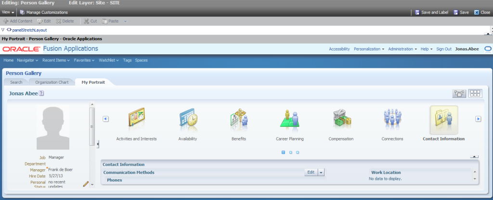Click Save and Label
The image size is (493, 200).
pos(432,12)
